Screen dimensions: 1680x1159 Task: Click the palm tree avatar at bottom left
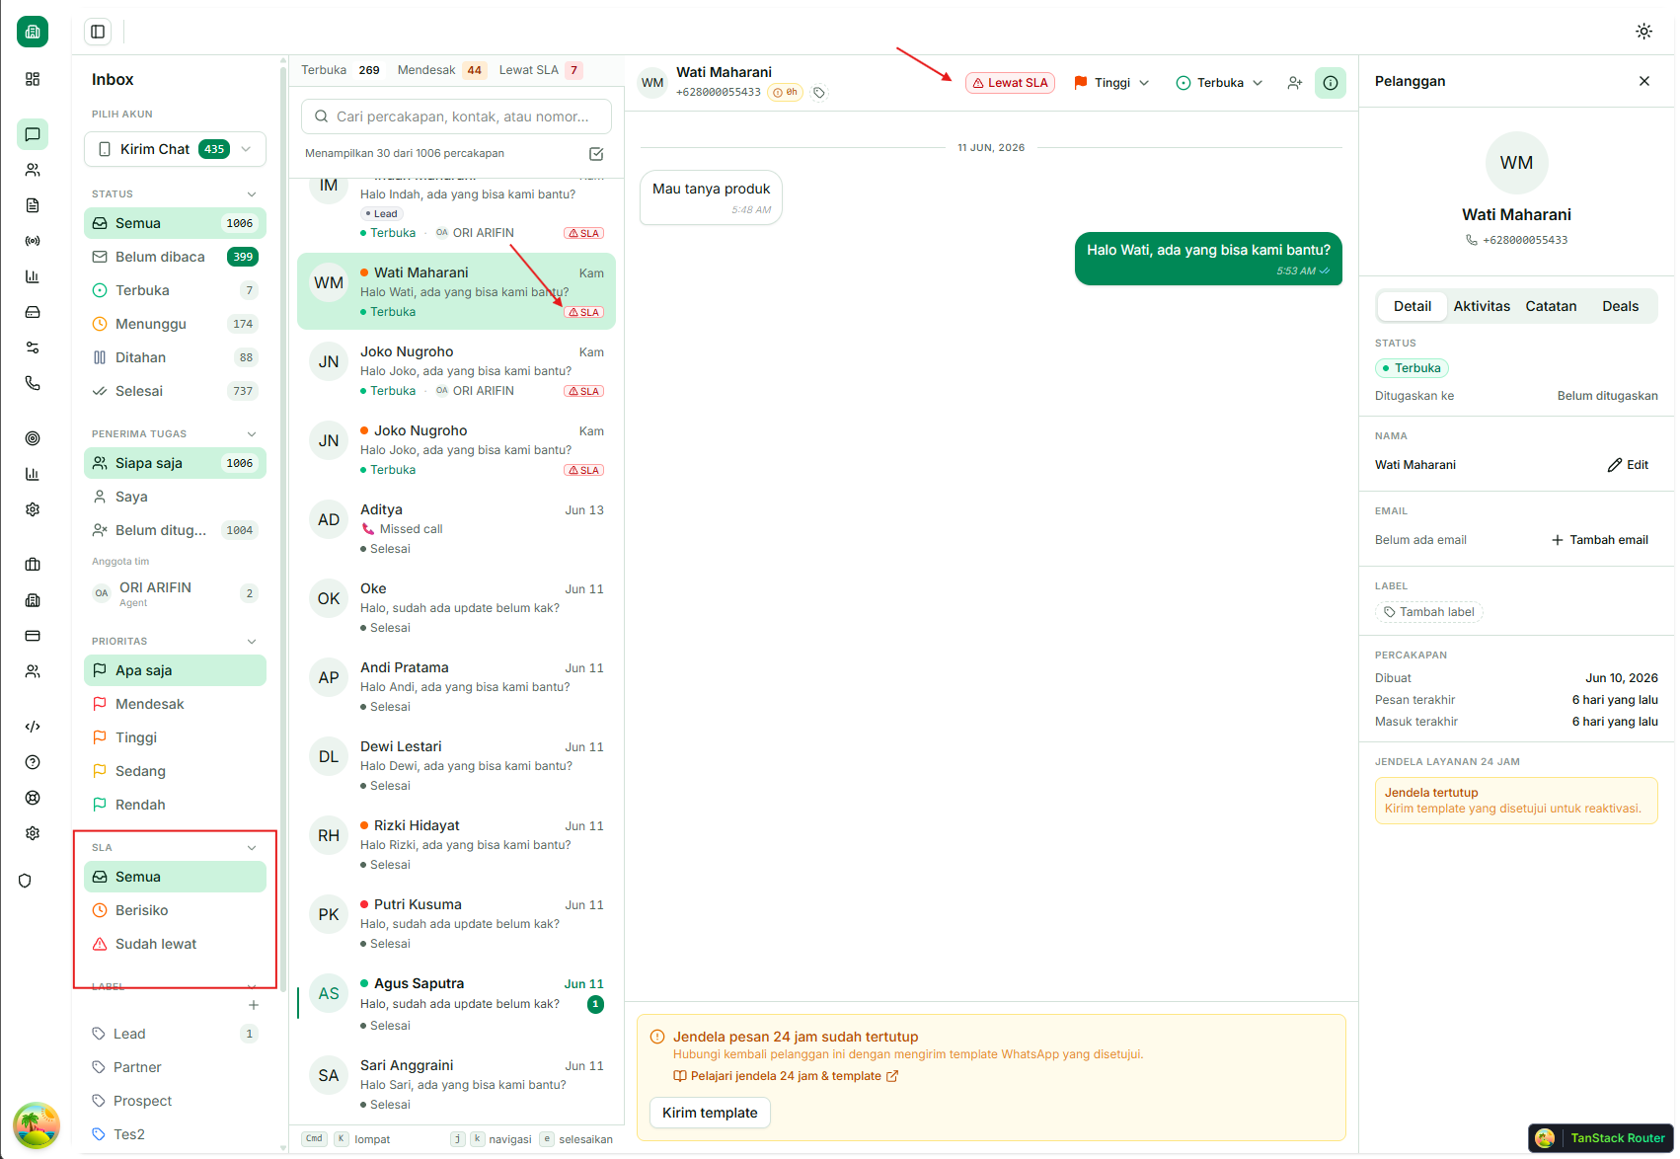tap(37, 1125)
